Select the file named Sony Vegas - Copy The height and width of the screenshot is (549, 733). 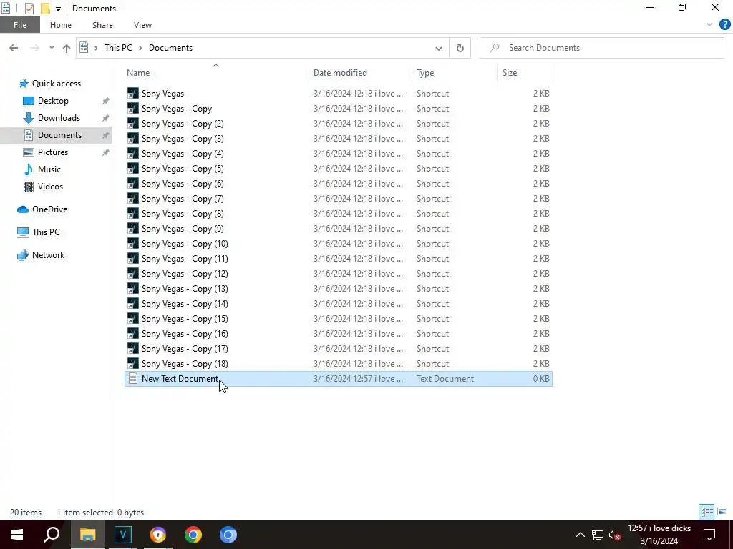[x=177, y=109]
